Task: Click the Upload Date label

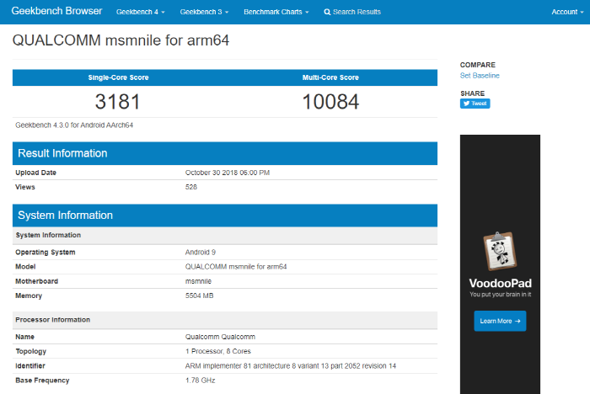Action: [35, 173]
